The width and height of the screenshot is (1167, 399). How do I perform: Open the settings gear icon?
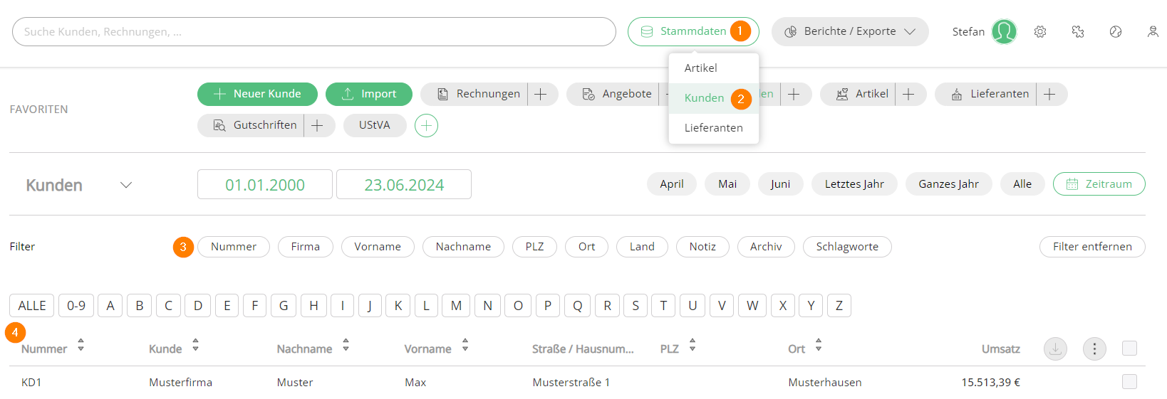(x=1040, y=32)
